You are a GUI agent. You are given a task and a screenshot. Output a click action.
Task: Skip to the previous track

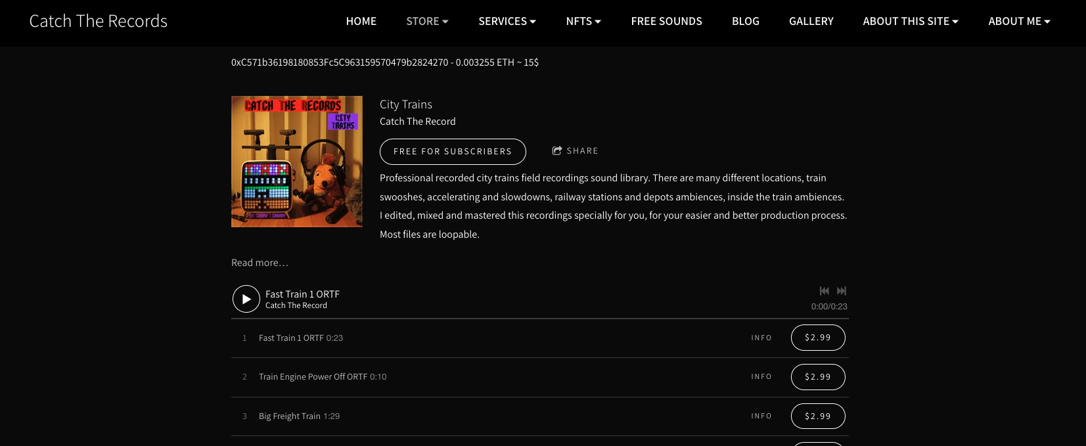pyautogui.click(x=825, y=291)
